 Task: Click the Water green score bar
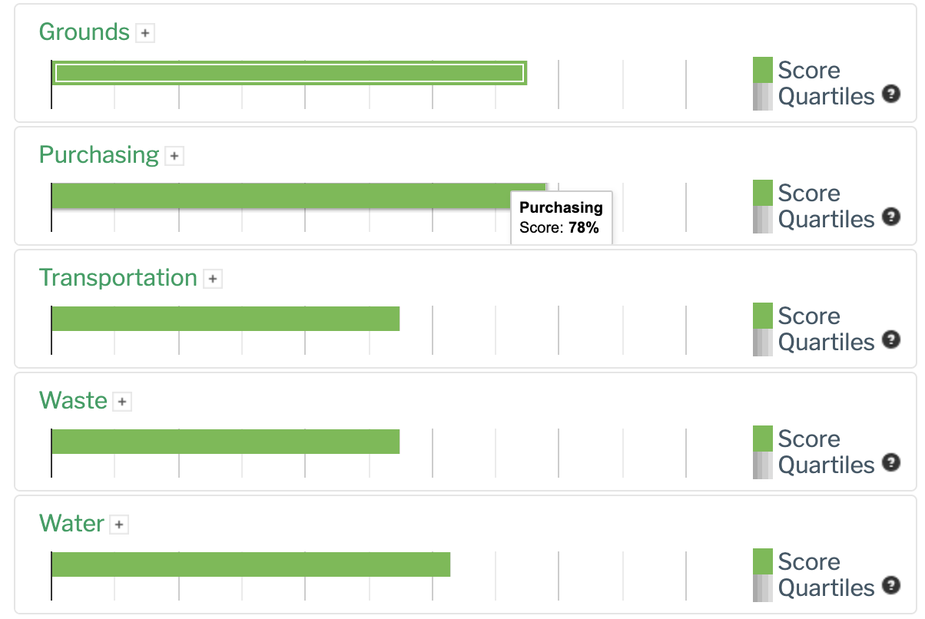pos(250,564)
